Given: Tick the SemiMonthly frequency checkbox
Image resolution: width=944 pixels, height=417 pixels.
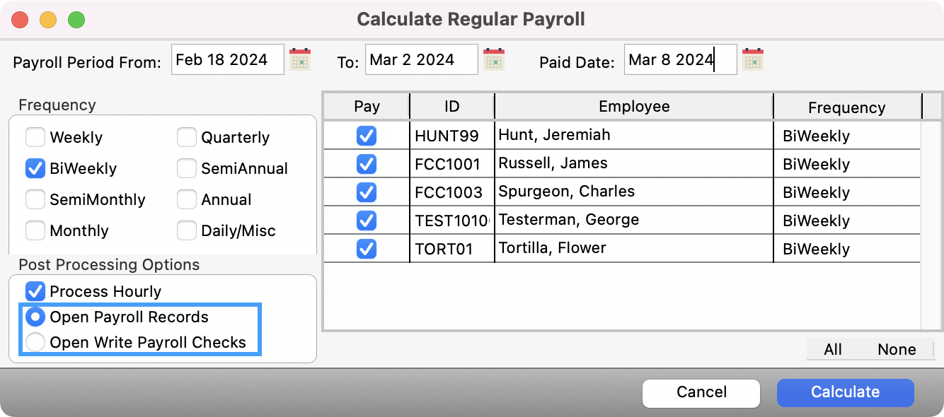Looking at the screenshot, I should [35, 200].
